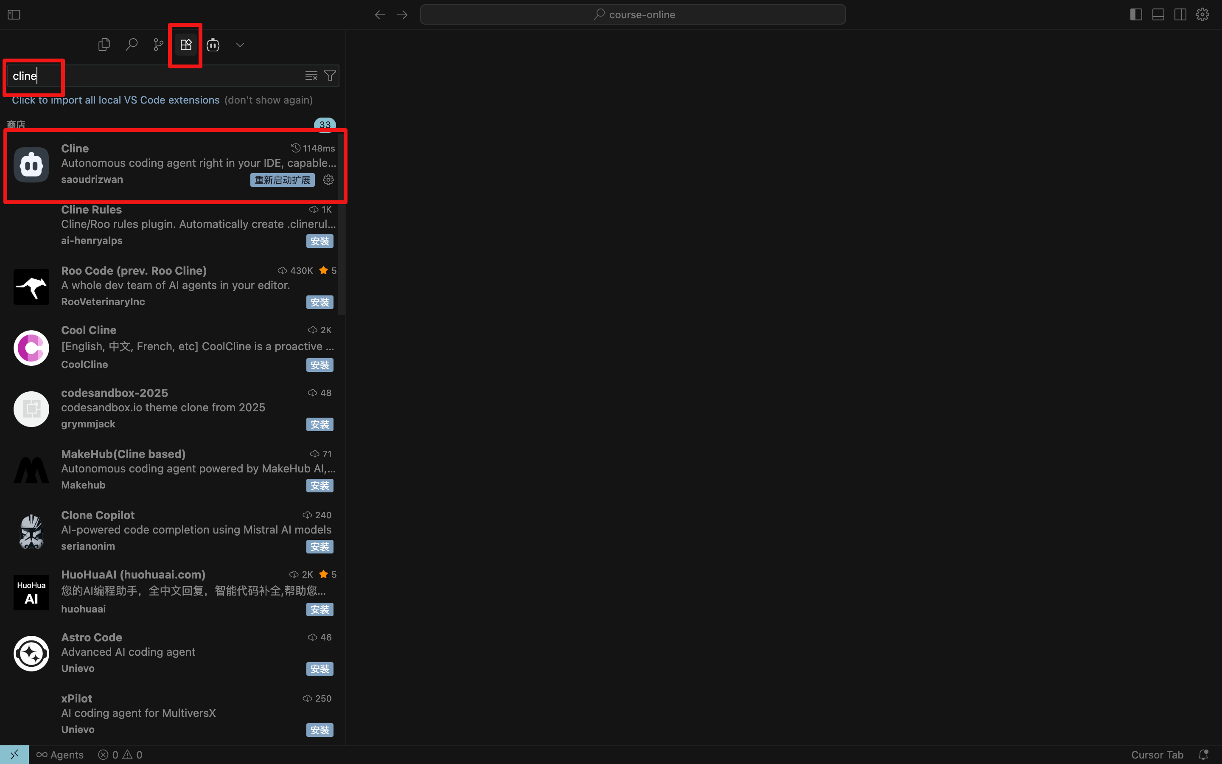Click the 1148ms activation time on Cline

313,149
